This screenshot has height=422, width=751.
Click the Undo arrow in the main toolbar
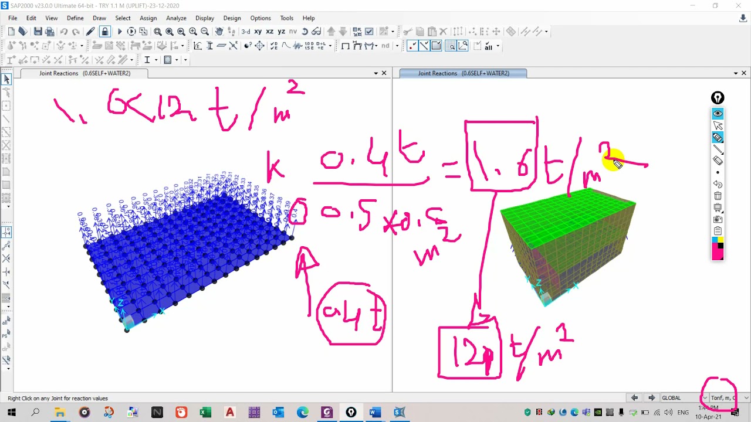point(64,31)
